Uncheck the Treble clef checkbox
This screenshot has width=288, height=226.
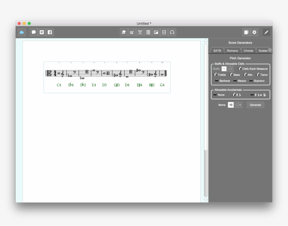click(x=215, y=75)
